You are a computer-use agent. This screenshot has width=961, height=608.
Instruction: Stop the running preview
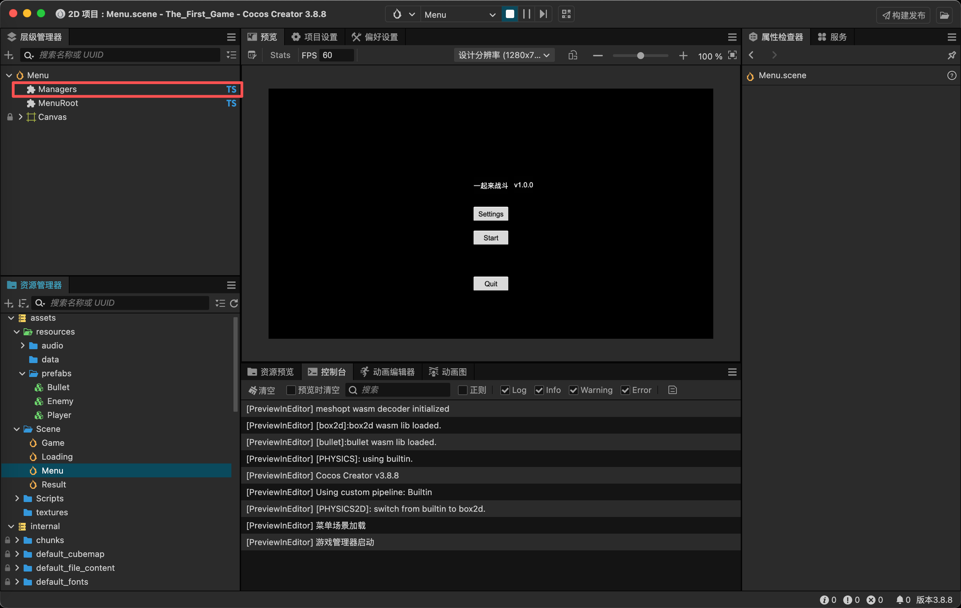(510, 14)
